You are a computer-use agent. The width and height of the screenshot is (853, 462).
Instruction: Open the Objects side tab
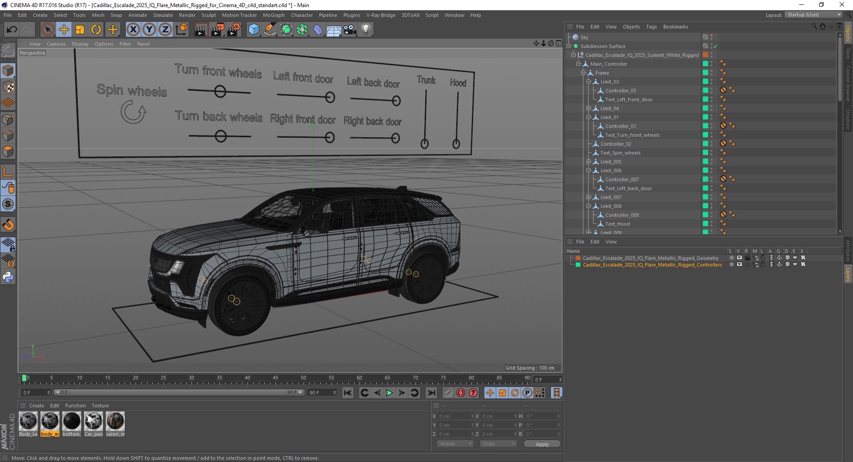coord(848,33)
